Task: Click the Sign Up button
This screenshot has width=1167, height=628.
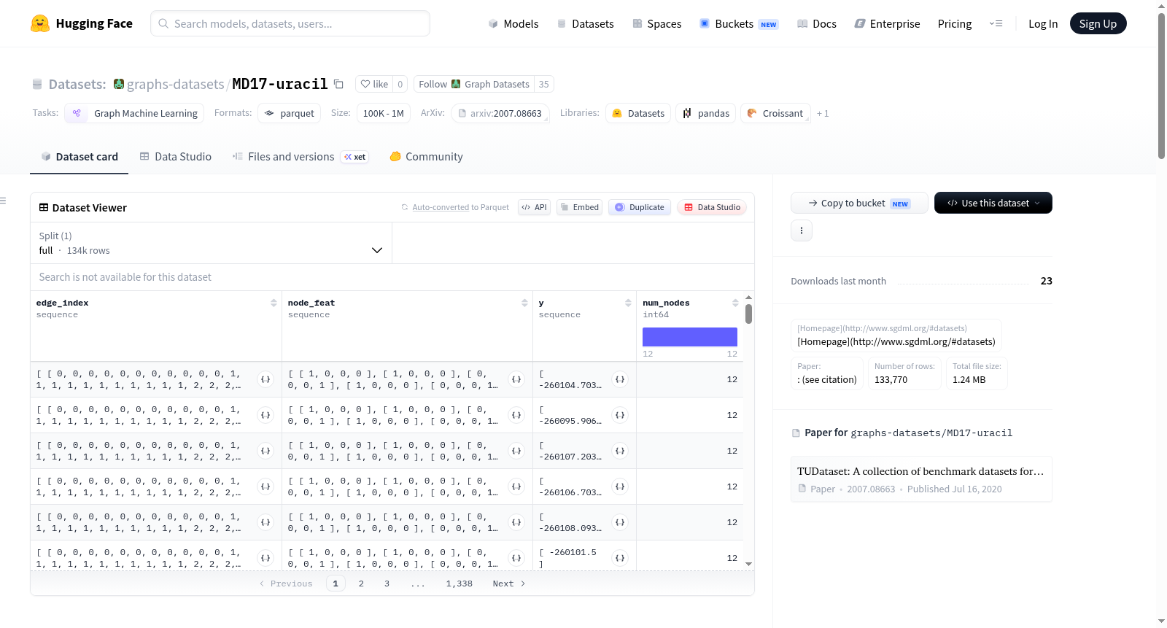Action: coord(1098,23)
